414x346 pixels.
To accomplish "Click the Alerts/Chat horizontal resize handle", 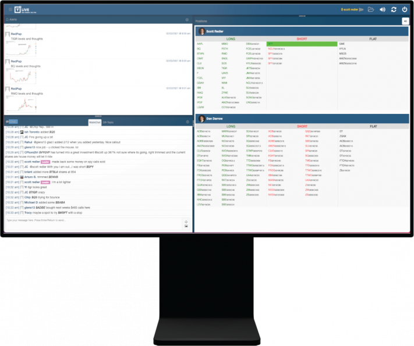I will click(x=98, y=116).
